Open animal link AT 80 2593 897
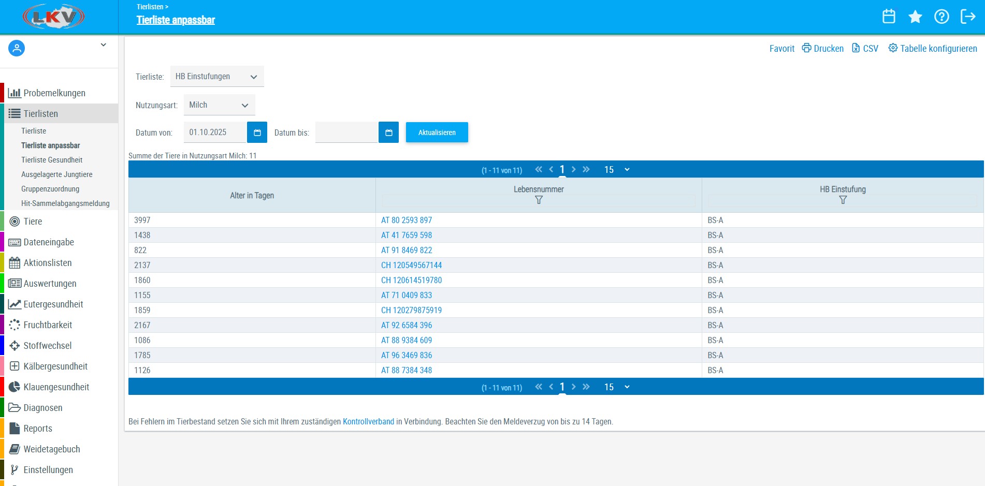 (x=407, y=220)
